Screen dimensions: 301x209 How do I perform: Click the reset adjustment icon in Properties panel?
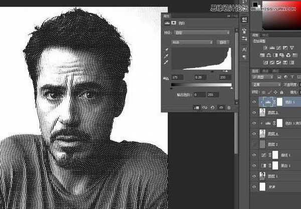(212, 107)
